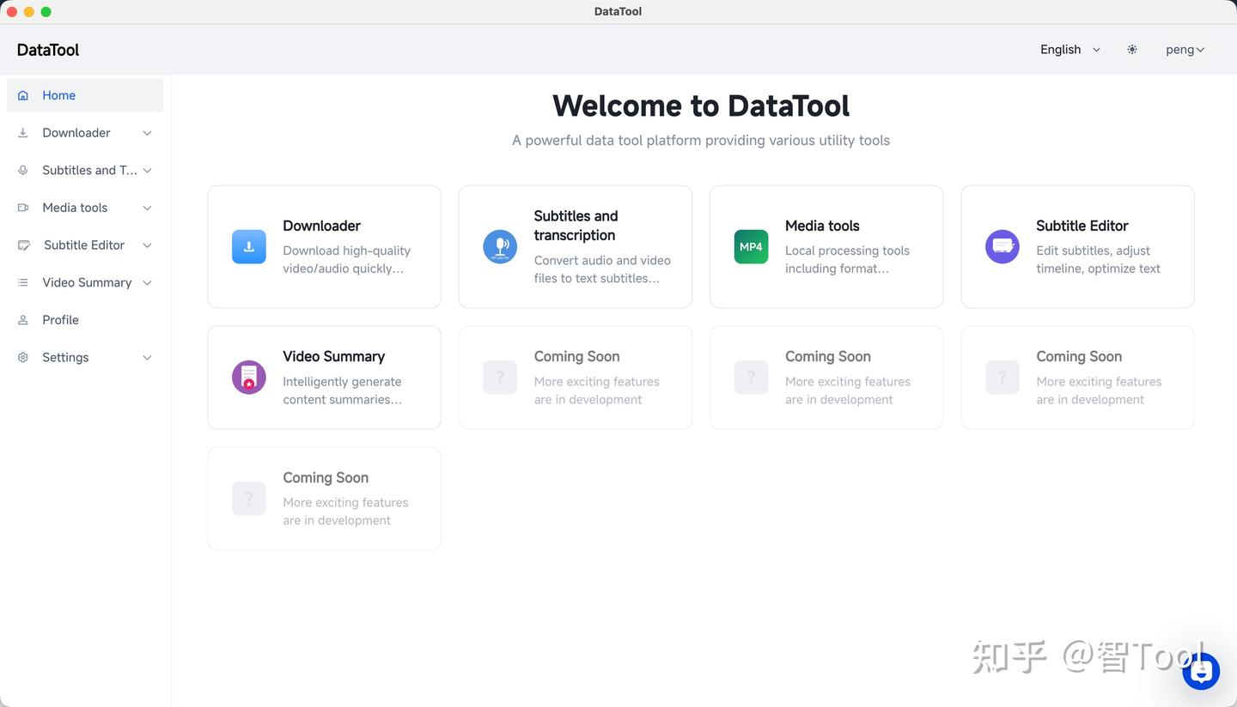The width and height of the screenshot is (1237, 707).
Task: Click the "Convert audio and video files" description
Action: click(602, 269)
